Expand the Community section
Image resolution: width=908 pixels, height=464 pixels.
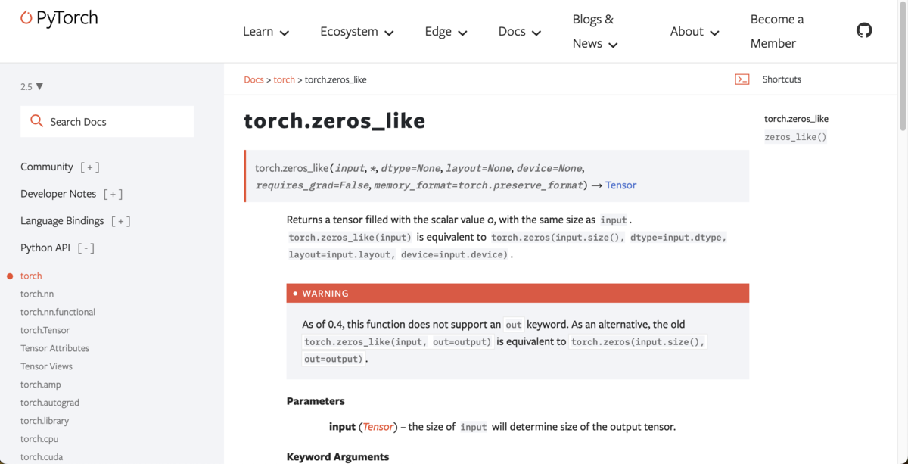pos(89,167)
